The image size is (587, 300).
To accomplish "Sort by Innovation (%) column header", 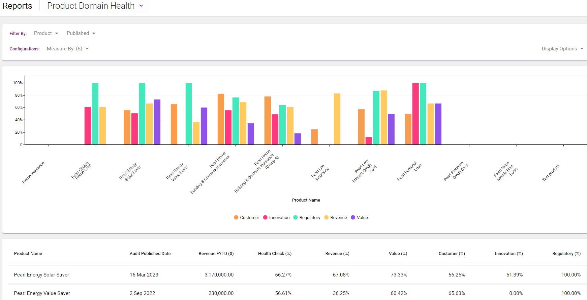I will 509,254.
